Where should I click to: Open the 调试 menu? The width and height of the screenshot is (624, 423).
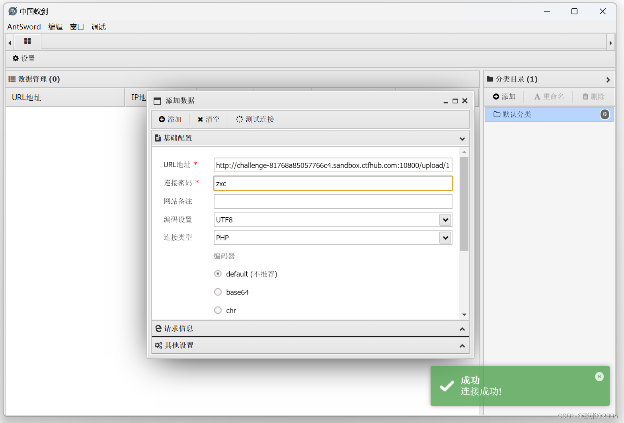pyautogui.click(x=98, y=27)
